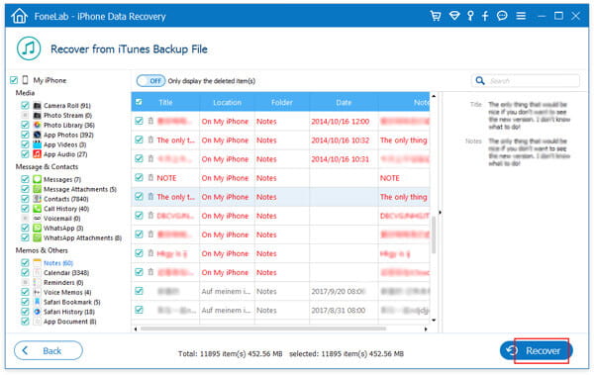This screenshot has width=594, height=375.
Task: Toggle the select-all checkbox in table header
Action: (139, 102)
